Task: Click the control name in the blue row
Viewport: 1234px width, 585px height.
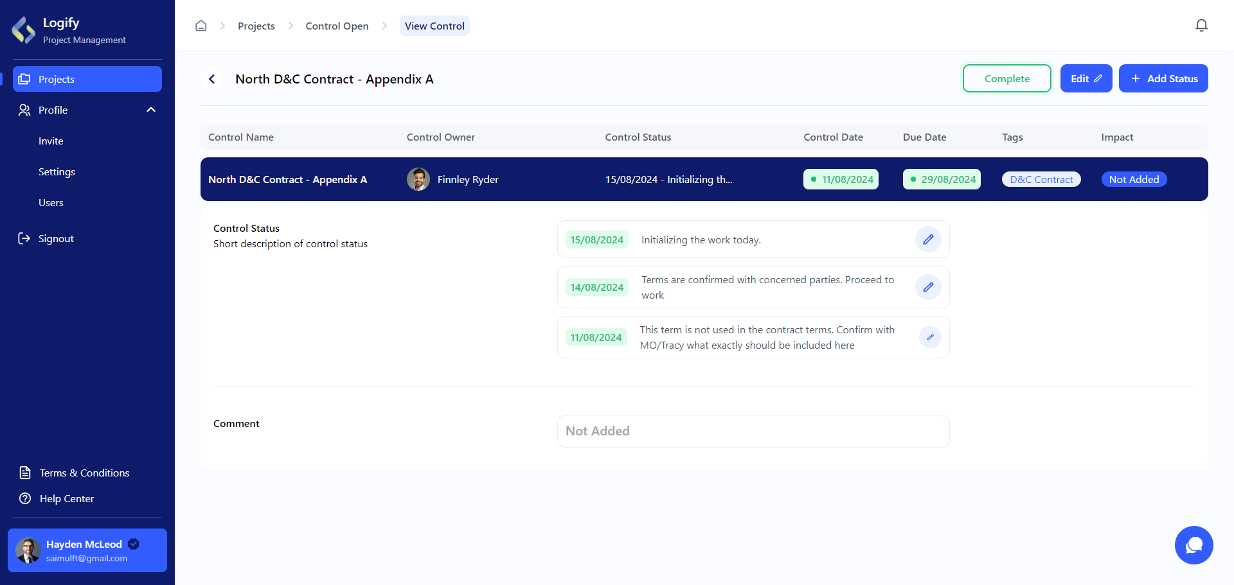Action: pos(287,179)
